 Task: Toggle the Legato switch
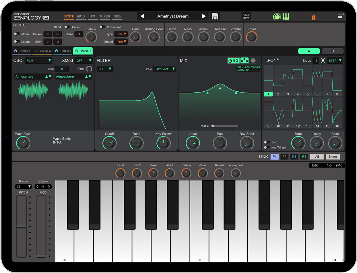click(17, 42)
